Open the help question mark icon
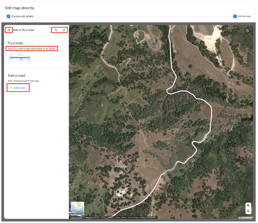258x223 pixels. click(247, 31)
